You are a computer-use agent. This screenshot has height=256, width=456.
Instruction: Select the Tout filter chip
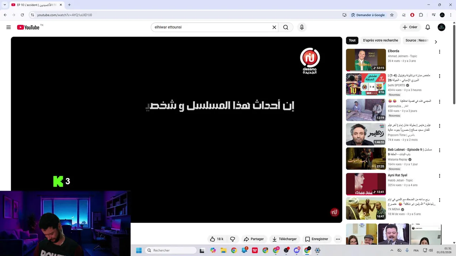[352, 41]
